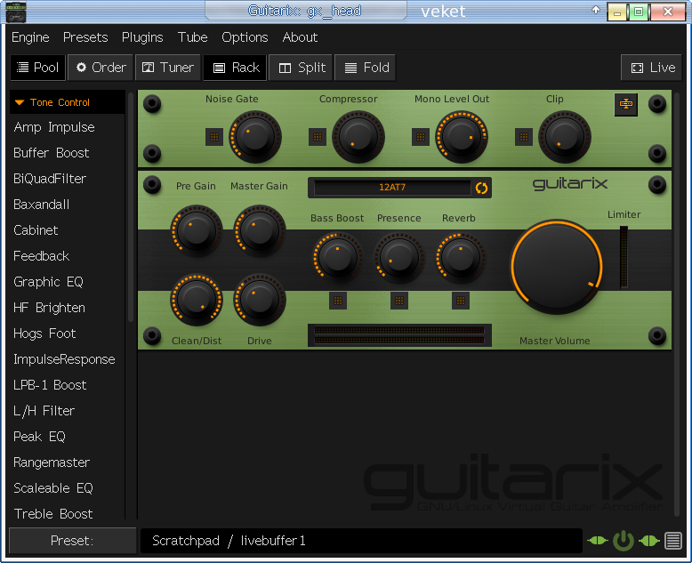Click the Bass Boost knob
This screenshot has height=563, width=692.
click(338, 258)
